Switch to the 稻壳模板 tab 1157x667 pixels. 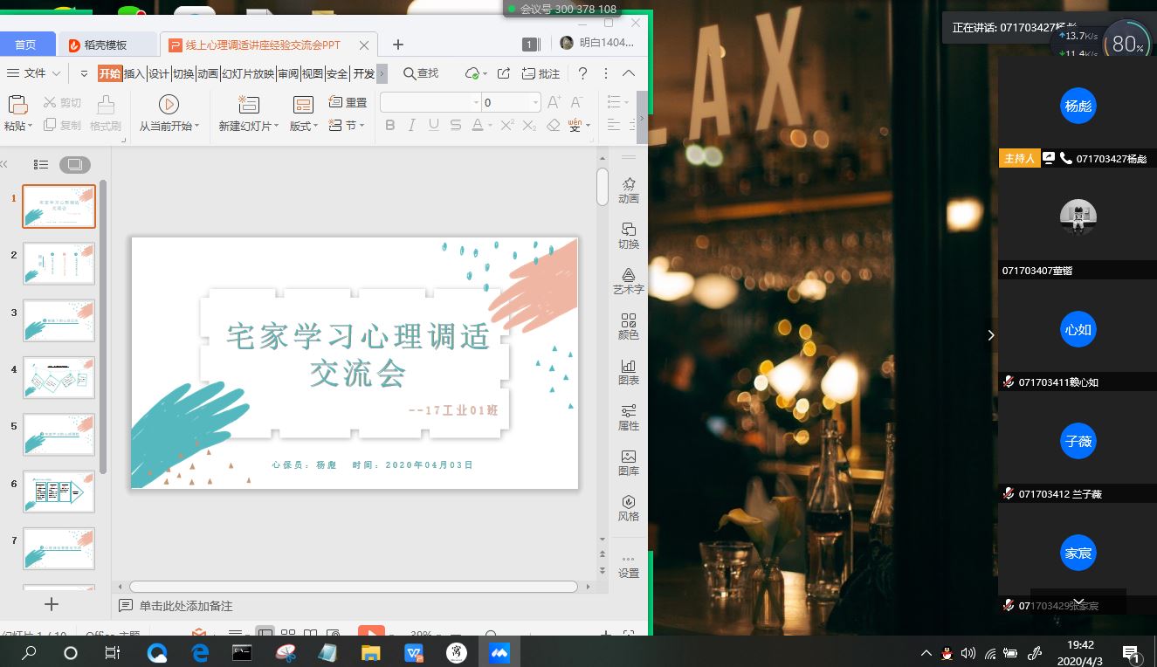(106, 45)
